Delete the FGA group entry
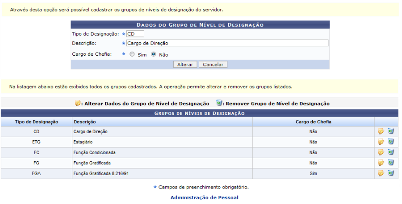The height and width of the screenshot is (204, 402). pyautogui.click(x=391, y=173)
